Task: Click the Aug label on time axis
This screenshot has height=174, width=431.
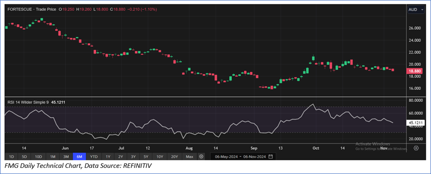Action: click(x=190, y=148)
